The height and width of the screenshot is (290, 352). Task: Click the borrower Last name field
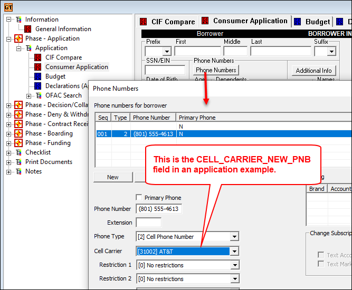click(x=281, y=51)
